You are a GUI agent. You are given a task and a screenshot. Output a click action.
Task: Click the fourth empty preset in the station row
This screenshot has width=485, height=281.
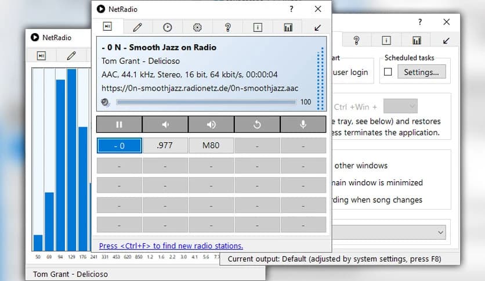tap(257, 146)
